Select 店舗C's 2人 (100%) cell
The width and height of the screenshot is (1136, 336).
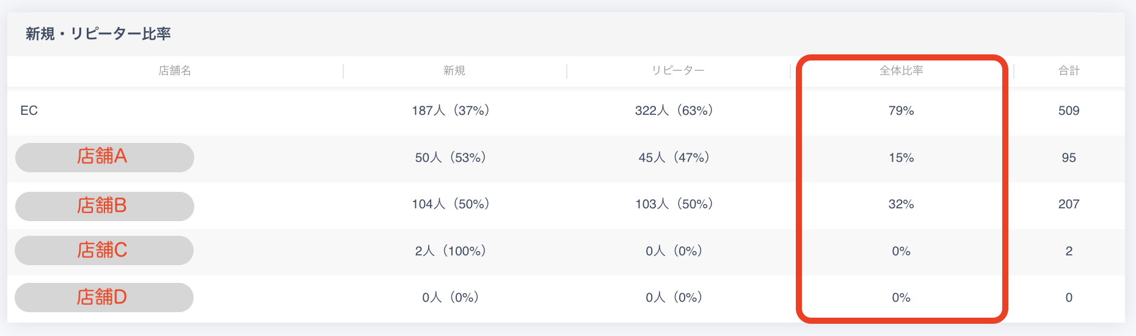451,251
